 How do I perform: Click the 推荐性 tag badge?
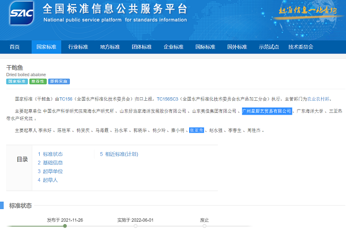click(x=36, y=82)
